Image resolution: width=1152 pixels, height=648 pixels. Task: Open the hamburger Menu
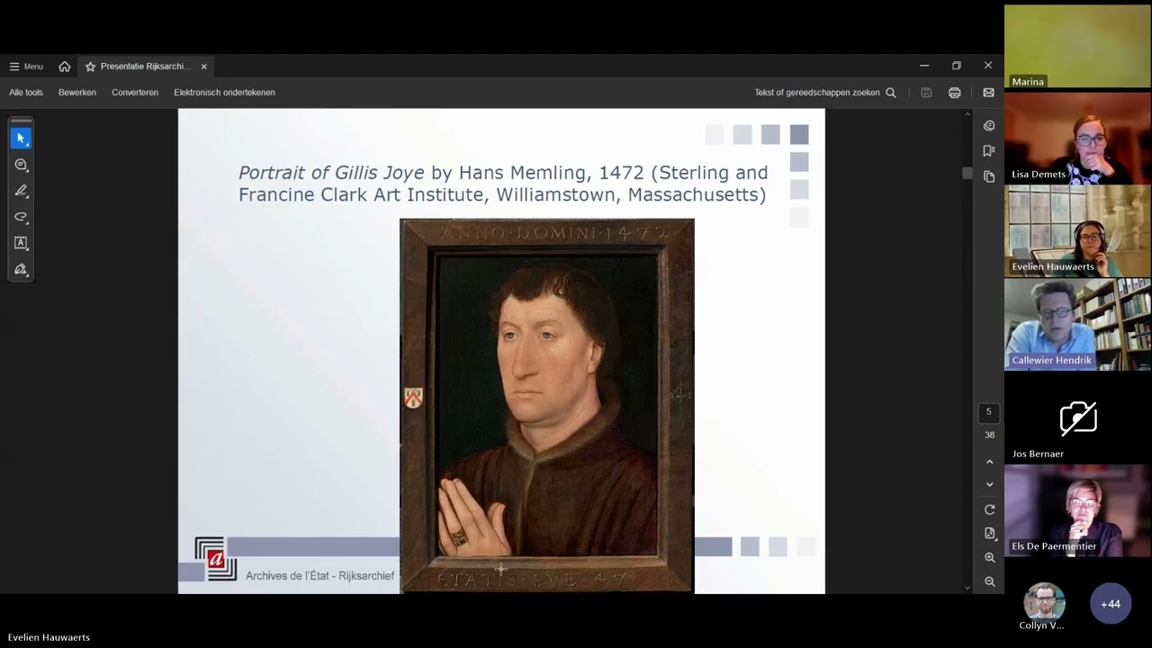tap(26, 67)
